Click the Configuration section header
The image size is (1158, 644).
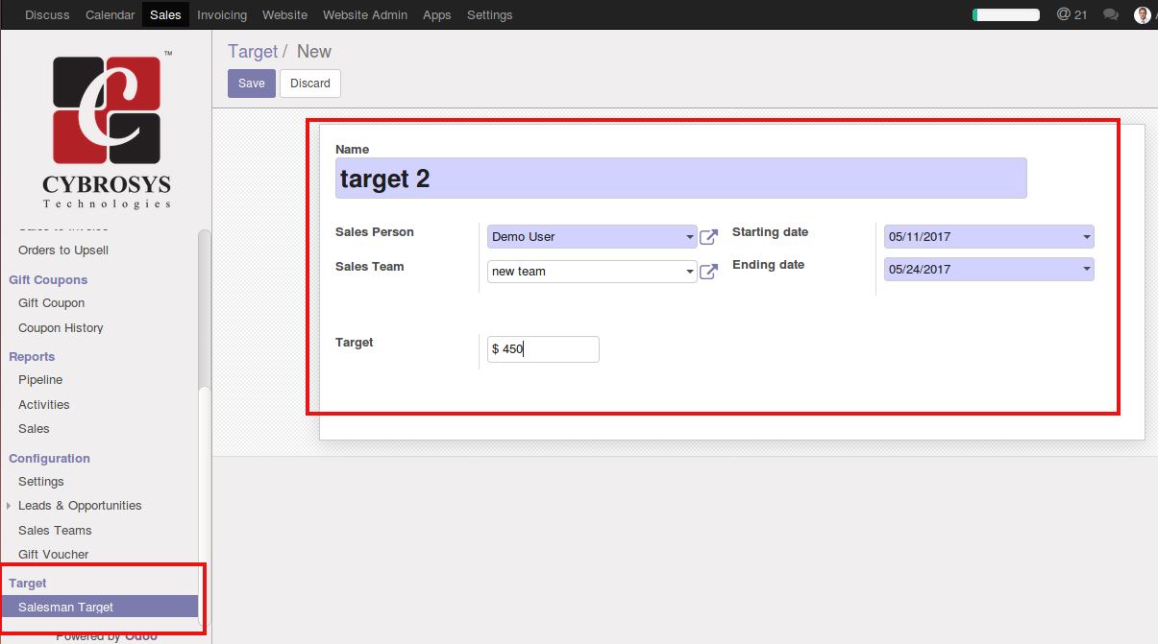tap(49, 459)
